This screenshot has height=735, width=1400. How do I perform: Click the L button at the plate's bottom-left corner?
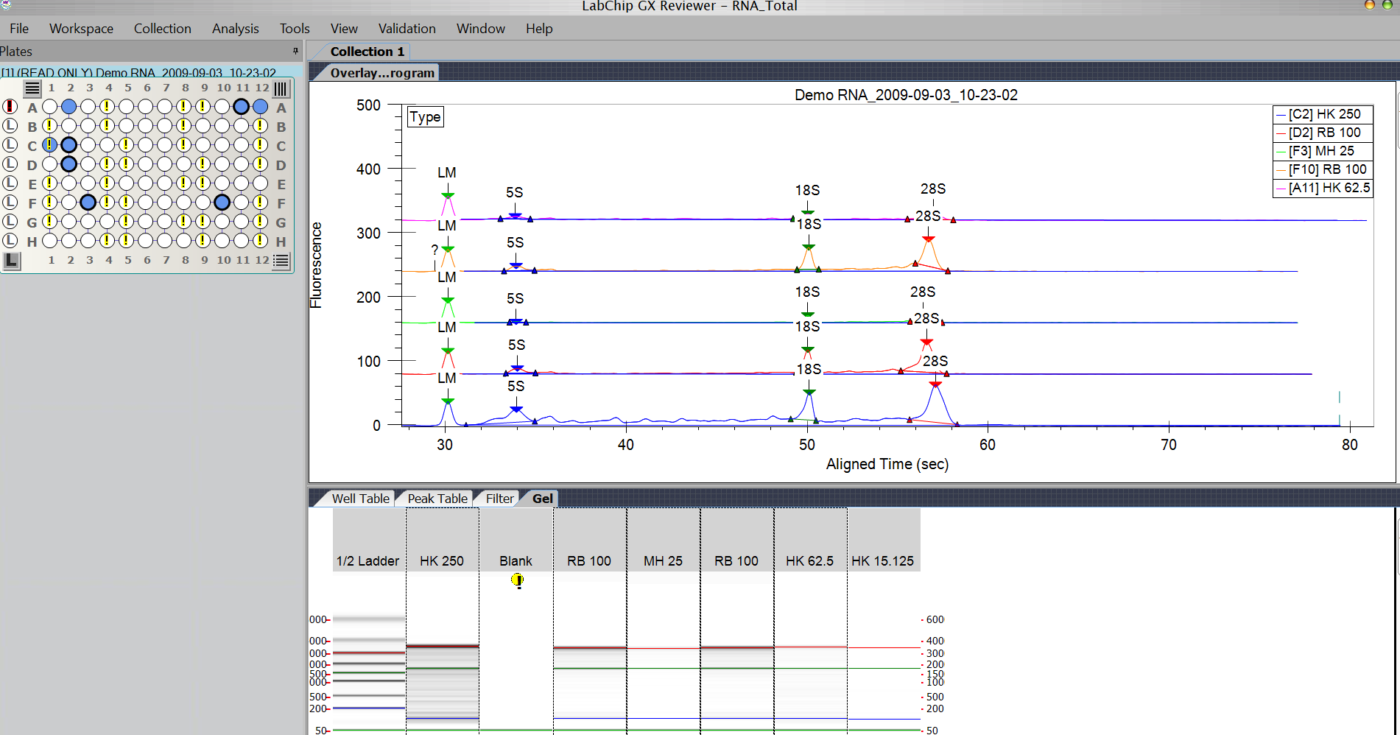tap(11, 260)
